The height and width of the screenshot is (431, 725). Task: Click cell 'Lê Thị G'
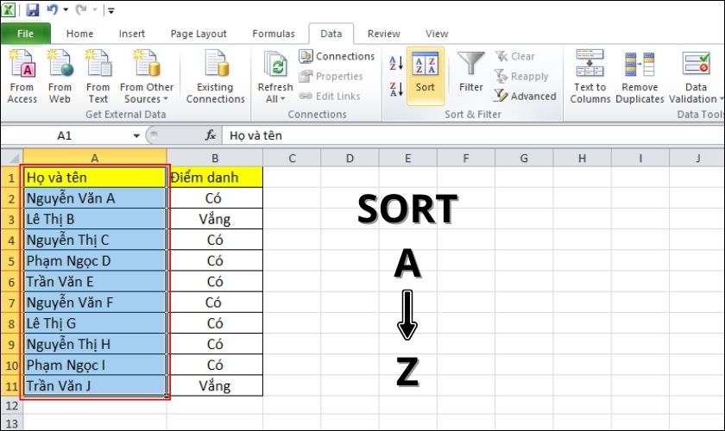pyautogui.click(x=95, y=323)
